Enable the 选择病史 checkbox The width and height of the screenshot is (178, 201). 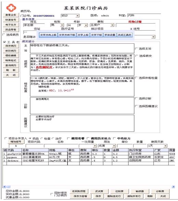[137, 56]
